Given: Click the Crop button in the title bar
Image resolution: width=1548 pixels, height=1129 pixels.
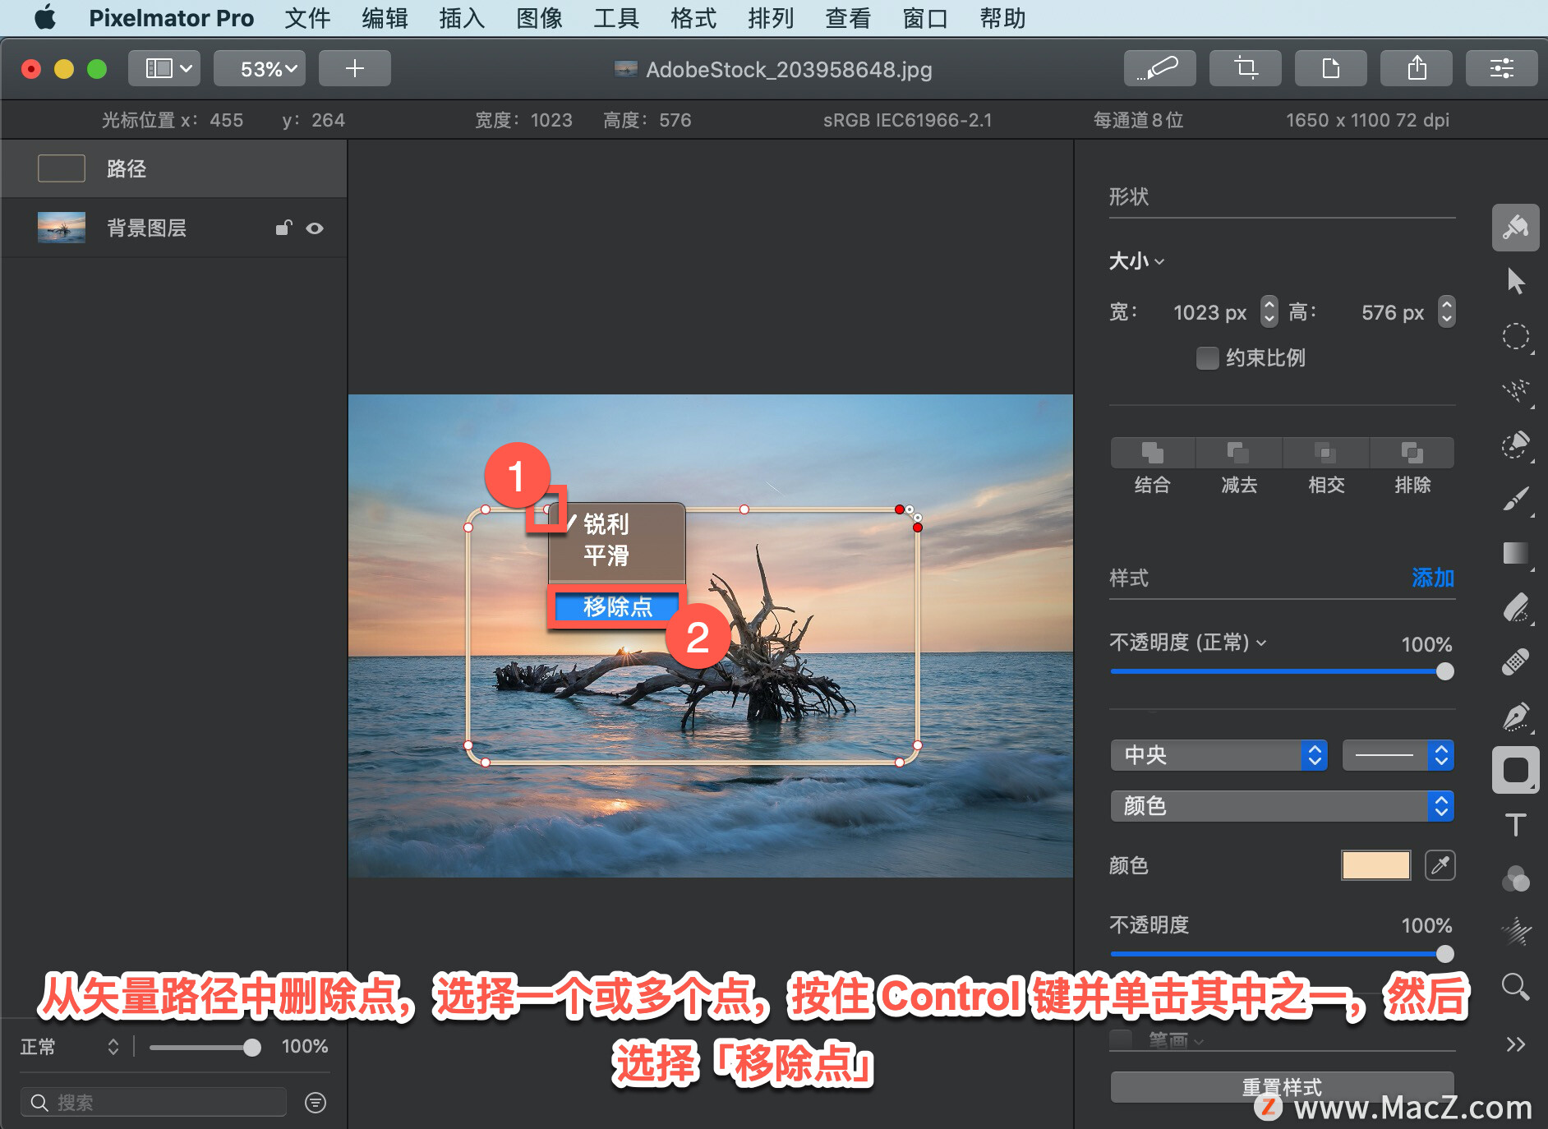Looking at the screenshot, I should pyautogui.click(x=1245, y=68).
